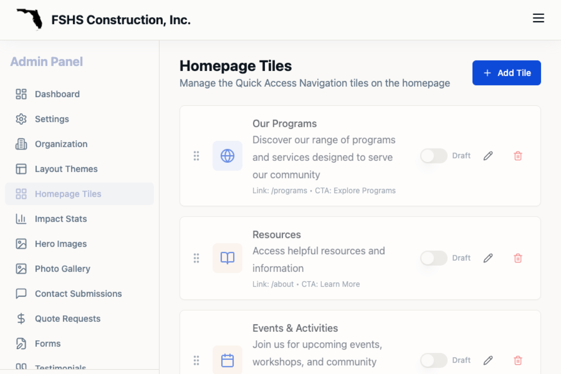Open the Forms section link
Viewport: 561px width, 374px height.
tap(47, 343)
